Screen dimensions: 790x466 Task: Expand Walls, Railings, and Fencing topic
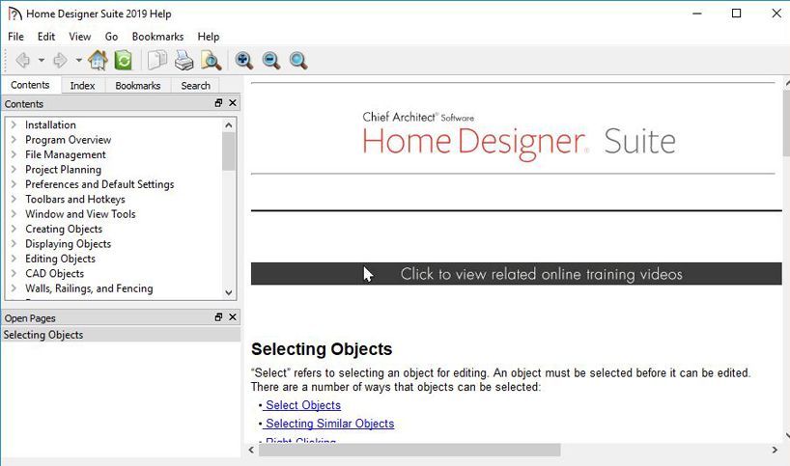(x=14, y=288)
